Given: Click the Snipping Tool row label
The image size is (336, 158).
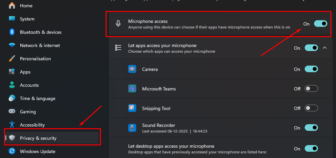Looking at the screenshot, I should [156, 108].
